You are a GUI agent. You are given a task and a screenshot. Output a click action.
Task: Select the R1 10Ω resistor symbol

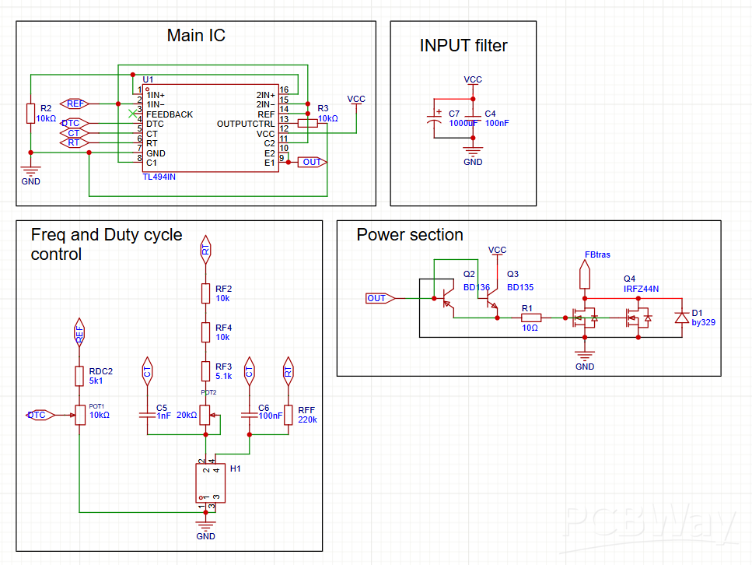point(531,318)
